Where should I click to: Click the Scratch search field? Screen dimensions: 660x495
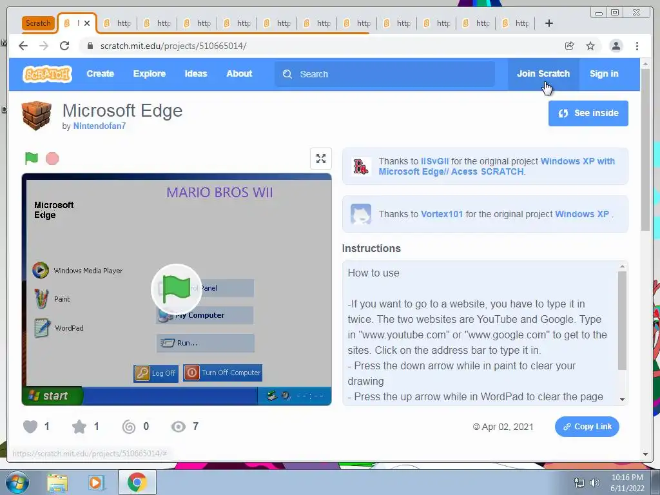tap(385, 74)
